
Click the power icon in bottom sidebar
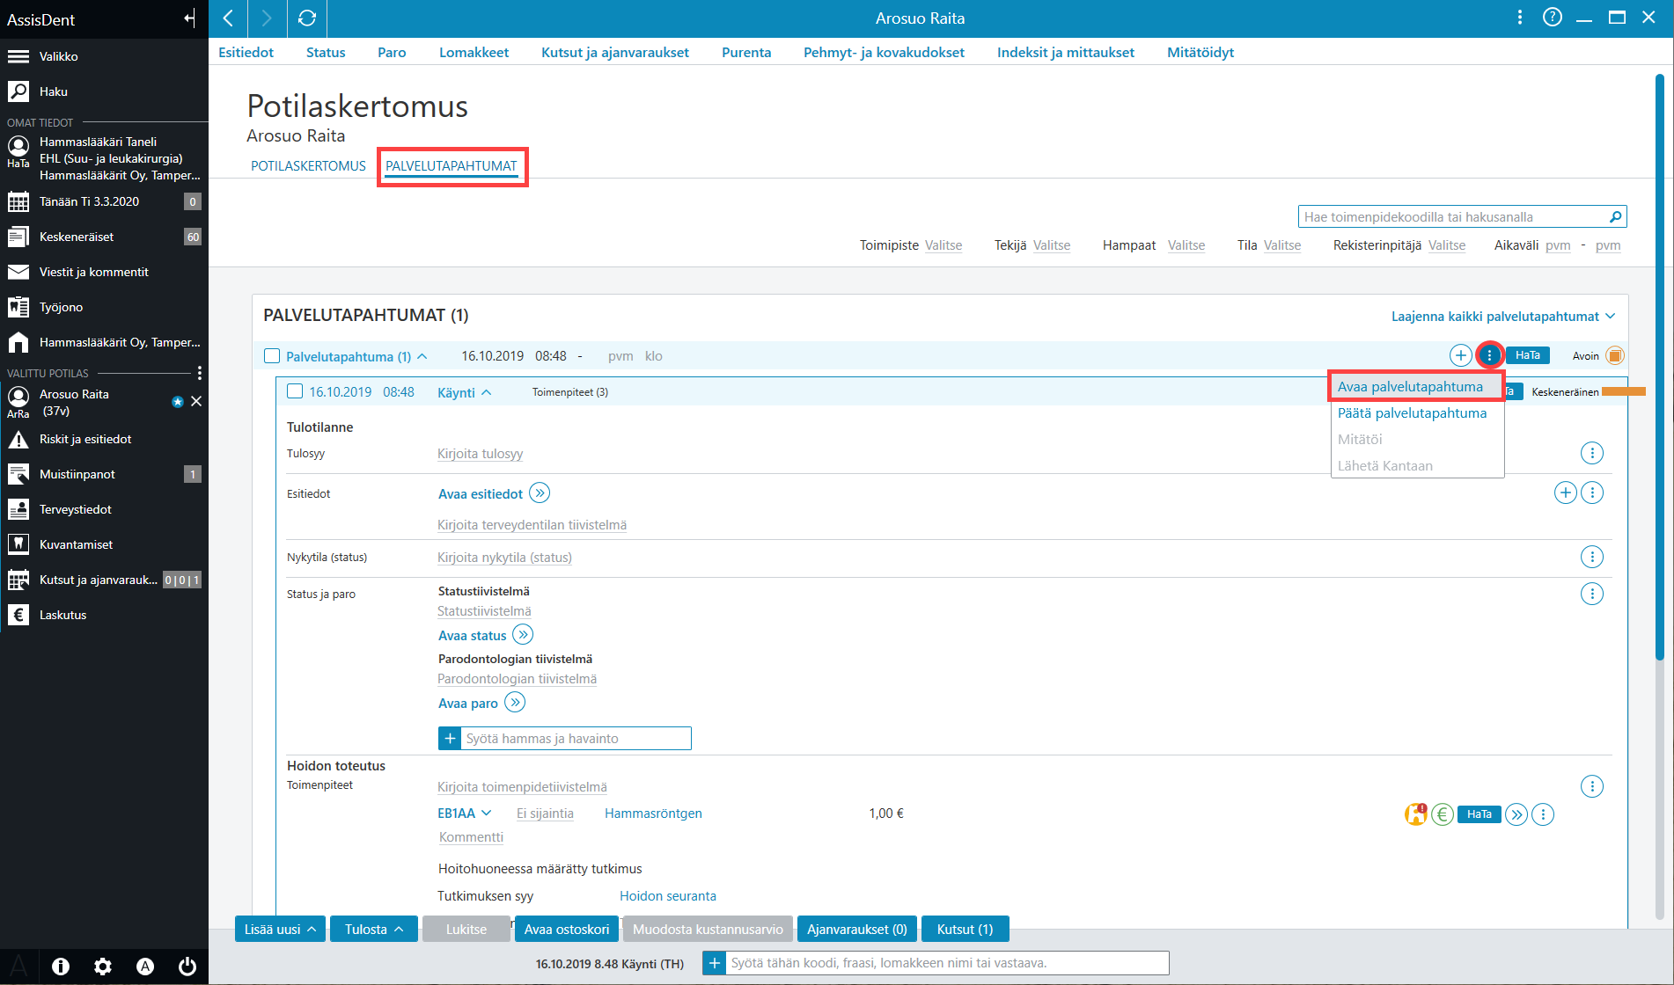pyautogui.click(x=187, y=967)
